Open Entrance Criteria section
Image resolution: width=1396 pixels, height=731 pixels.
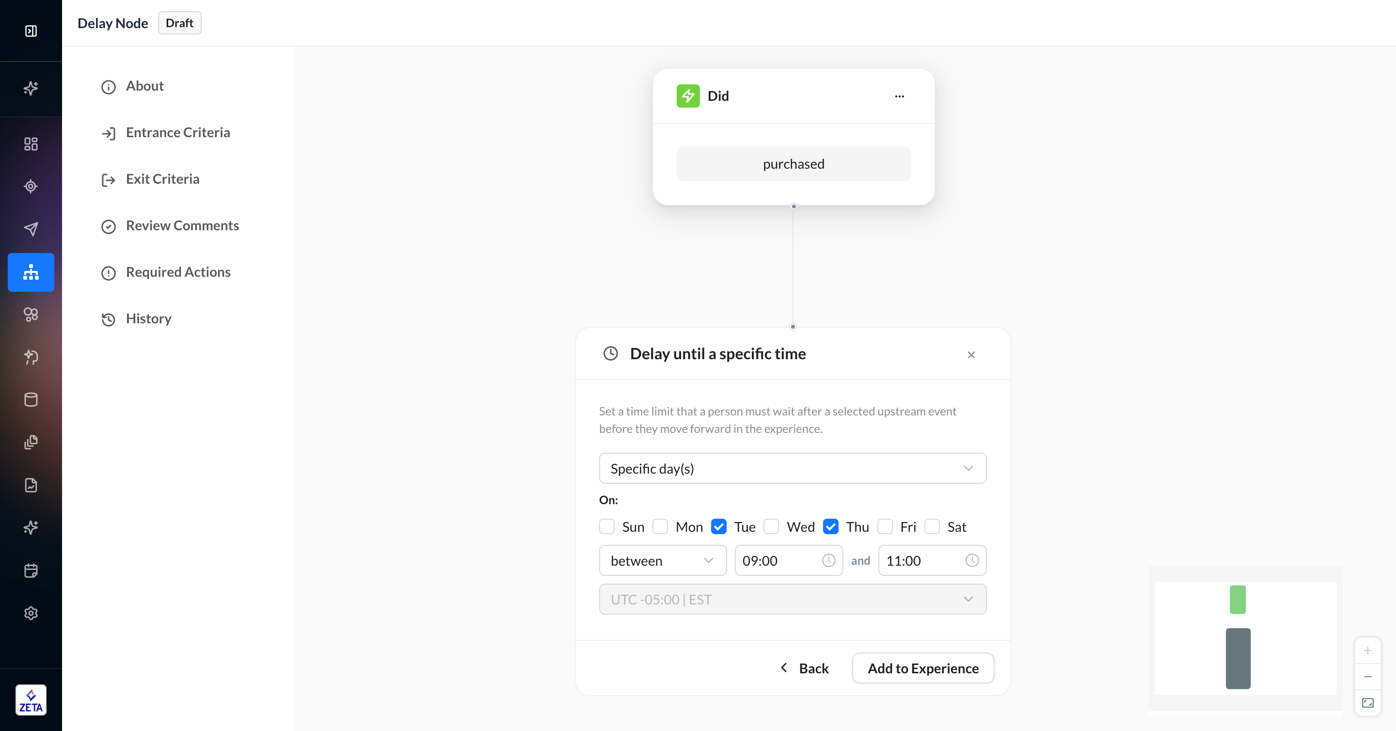coord(165,133)
